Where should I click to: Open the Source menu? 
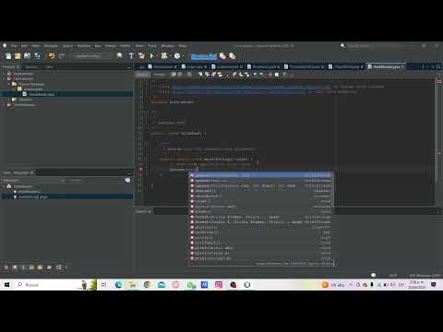pyautogui.click(x=67, y=46)
